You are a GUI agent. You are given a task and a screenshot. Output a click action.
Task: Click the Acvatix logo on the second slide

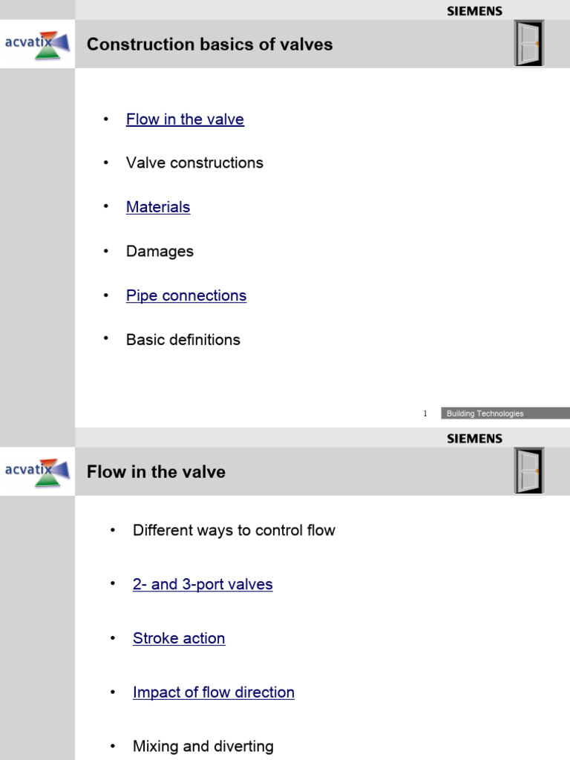pos(37,471)
